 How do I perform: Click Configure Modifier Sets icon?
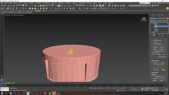(162, 35)
